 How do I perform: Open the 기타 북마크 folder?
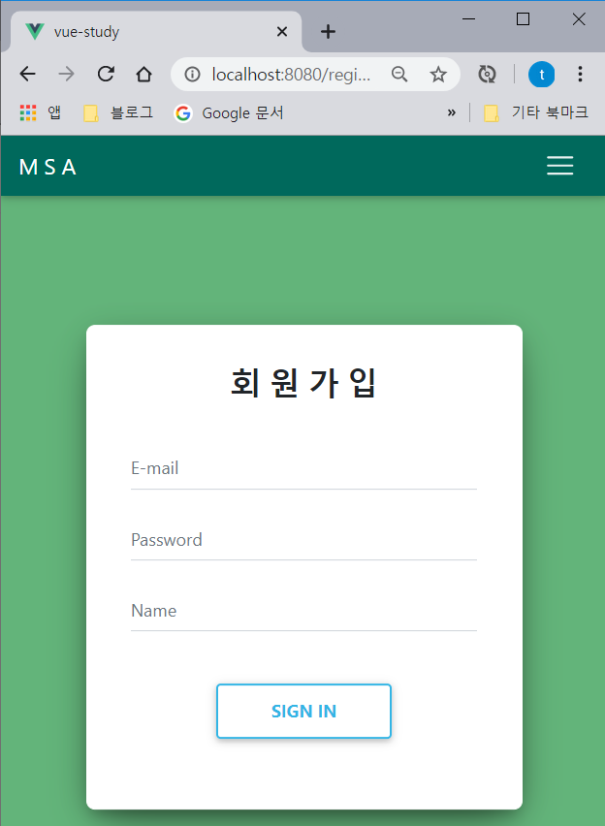tap(536, 112)
